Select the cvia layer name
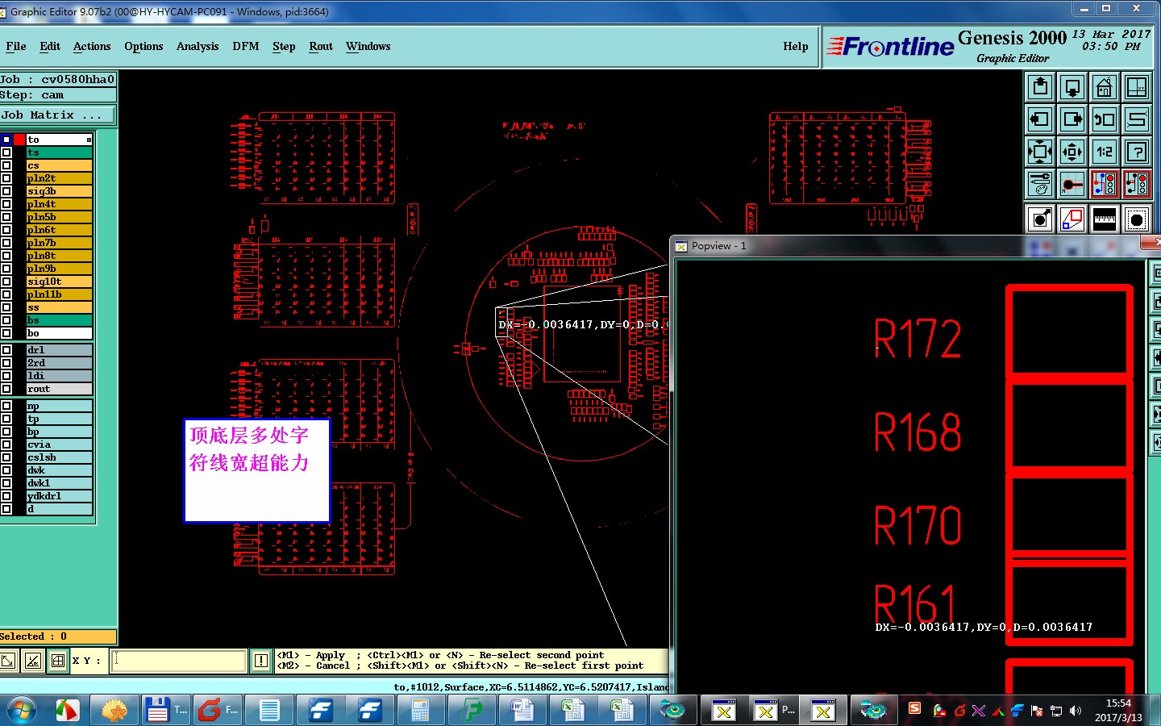 coord(59,444)
